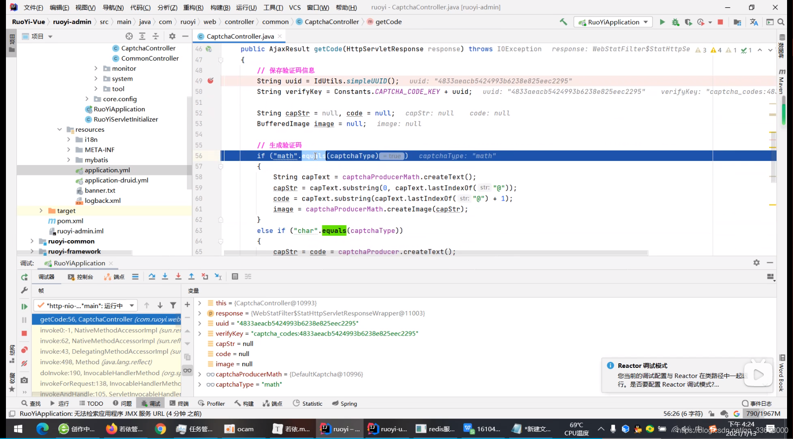Image resolution: width=793 pixels, height=439 pixels.
Task: Resume program in the debug sidebar
Action: [x=24, y=306]
